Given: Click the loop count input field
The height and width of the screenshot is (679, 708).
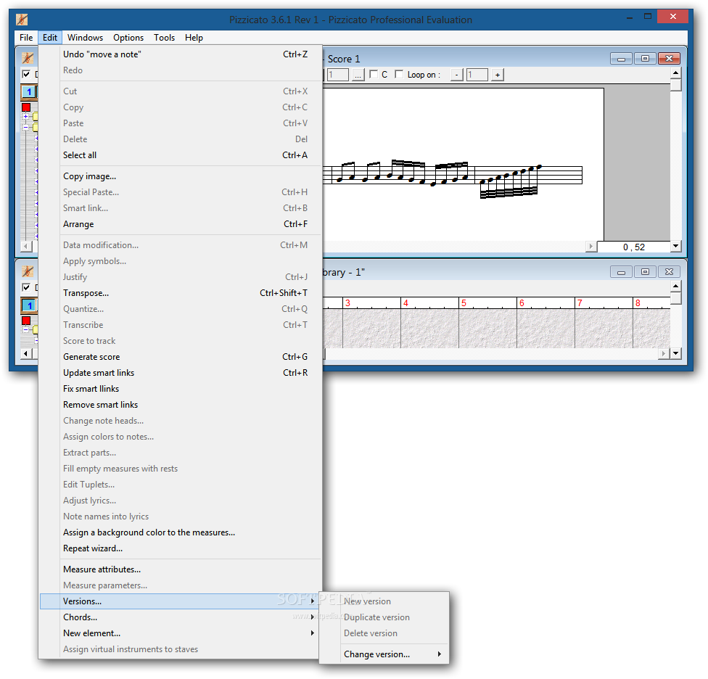Looking at the screenshot, I should pyautogui.click(x=477, y=75).
